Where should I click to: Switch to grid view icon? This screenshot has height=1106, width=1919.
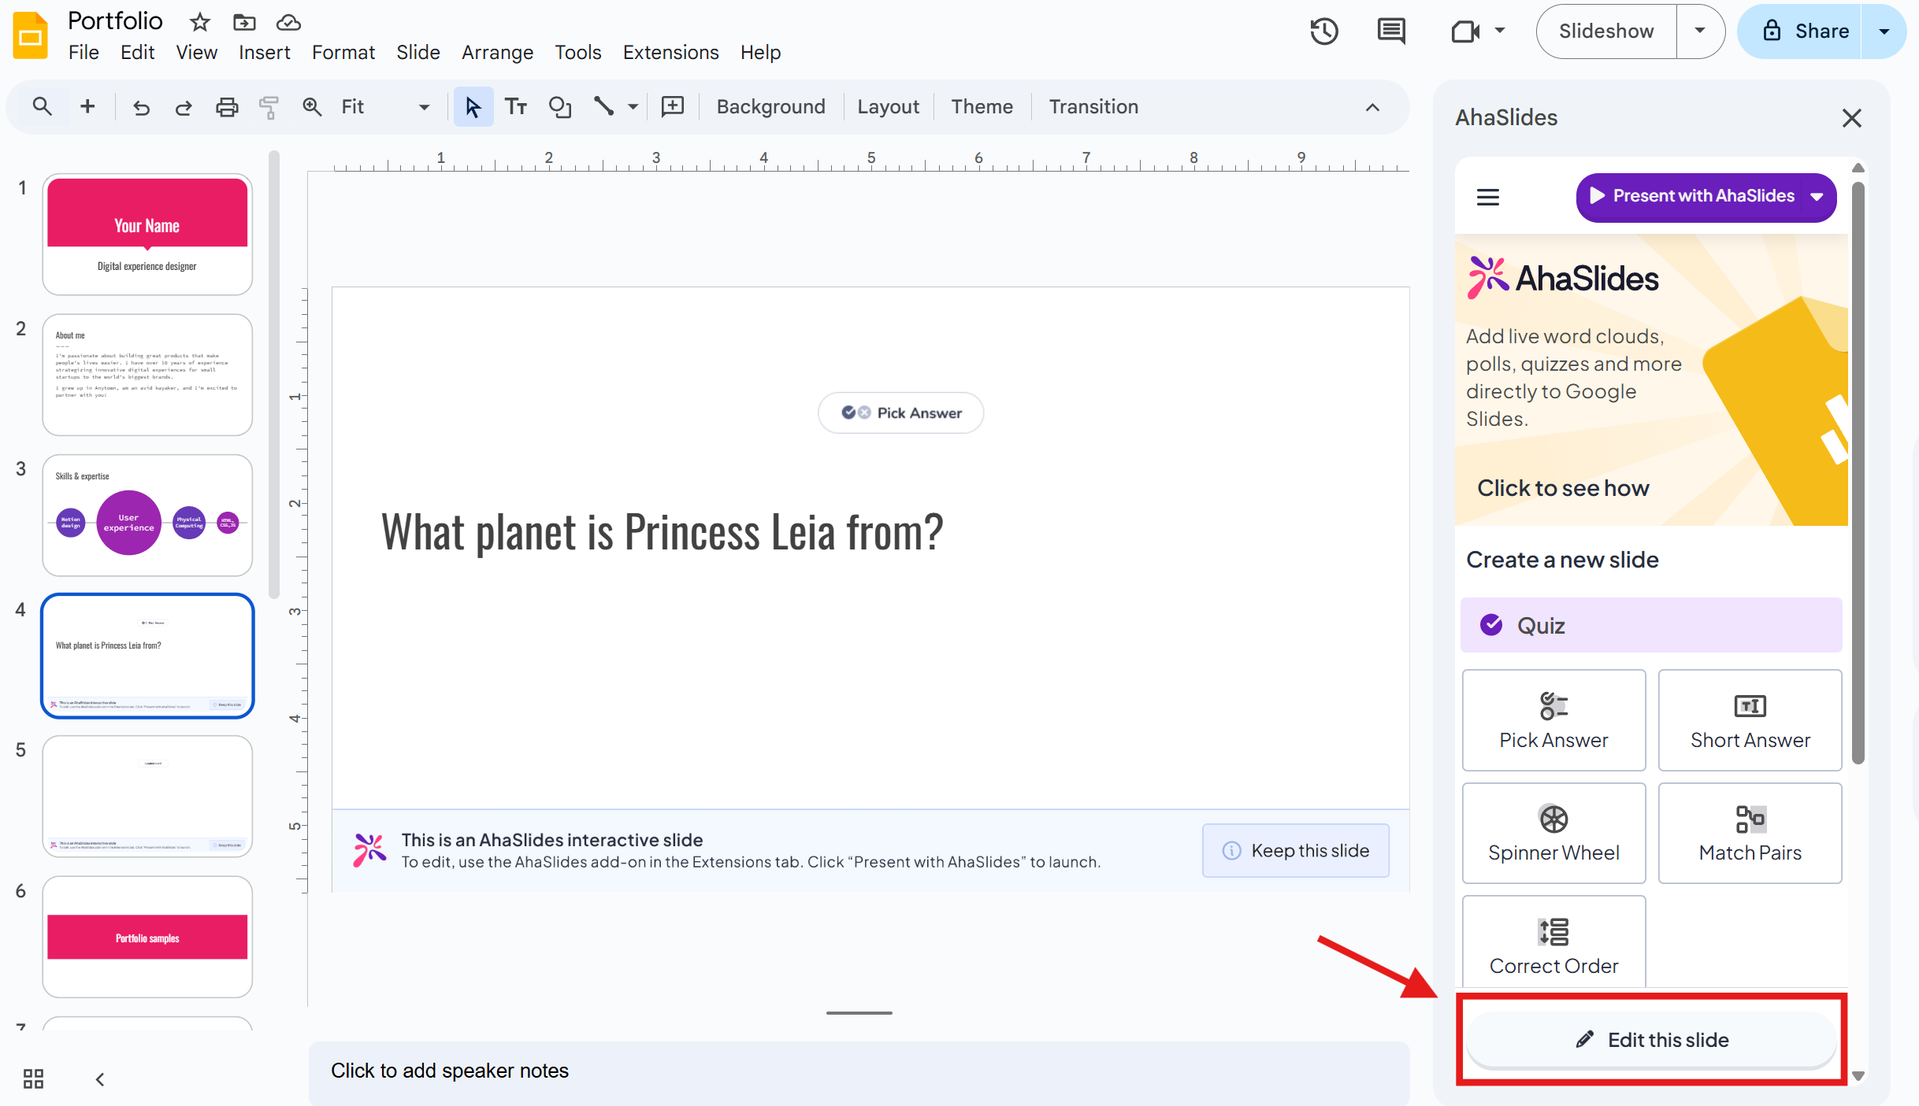[33, 1078]
